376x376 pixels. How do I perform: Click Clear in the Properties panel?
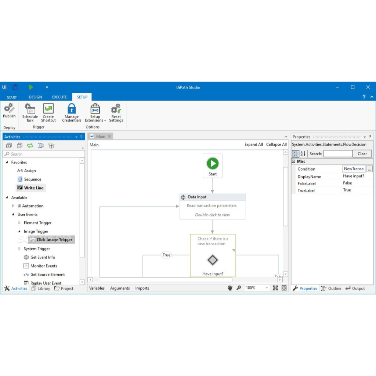pyautogui.click(x=362, y=154)
